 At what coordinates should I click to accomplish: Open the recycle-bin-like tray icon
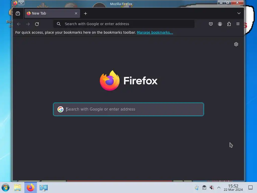tap(197, 187)
